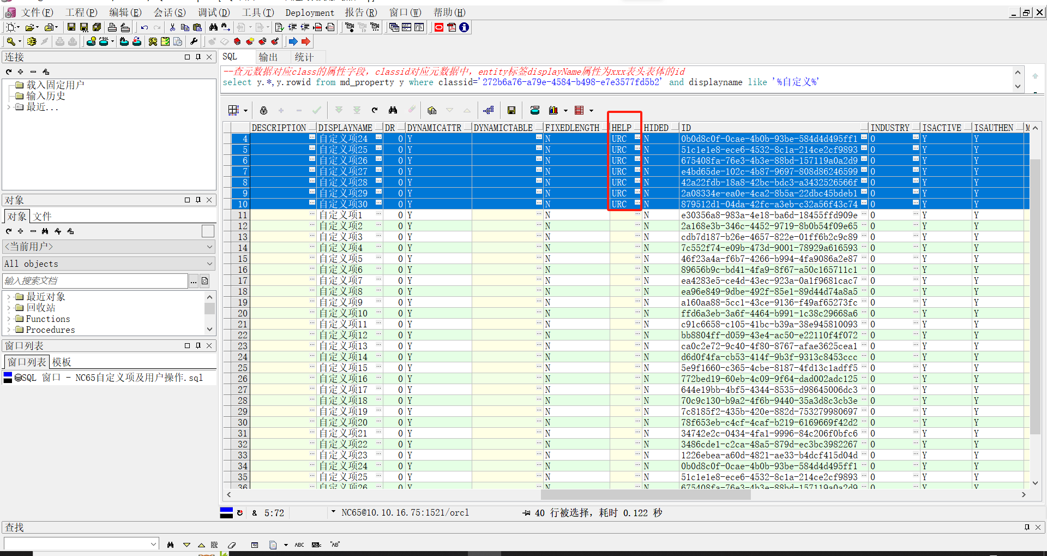Screen dimensions: 1047x556
Task: Click the grid toolbar hierarchy link icon
Action: point(489,110)
